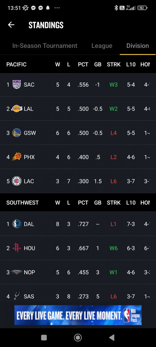
Task: Tap the San Antonio Spurs logo
Action: (x=17, y=296)
